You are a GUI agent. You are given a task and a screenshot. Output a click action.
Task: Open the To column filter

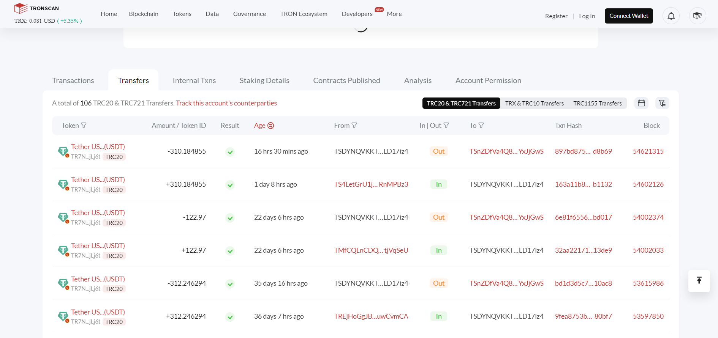click(x=481, y=126)
